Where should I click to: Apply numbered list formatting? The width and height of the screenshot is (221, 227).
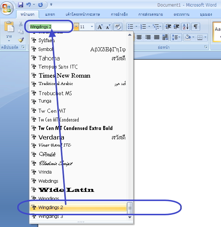143,27
